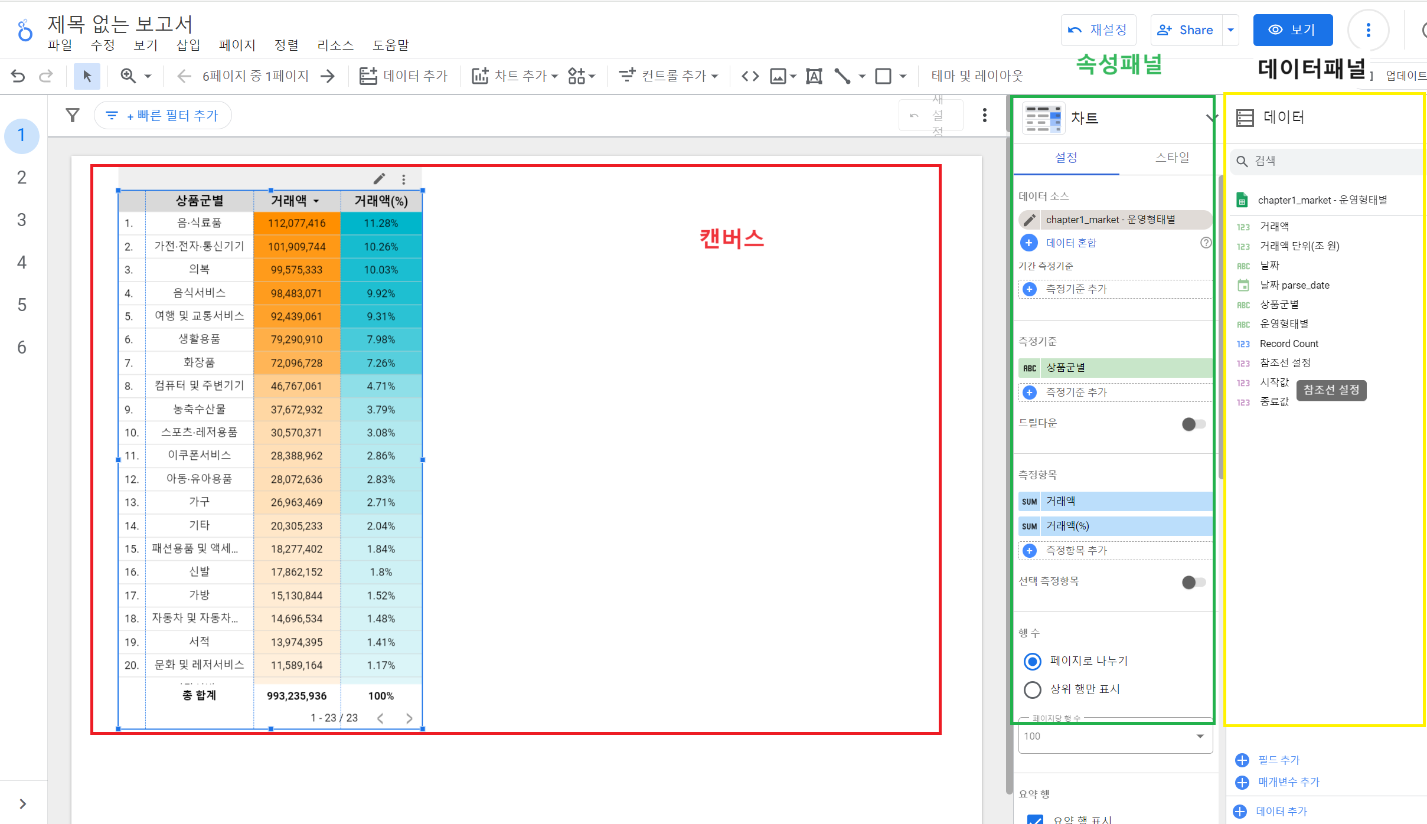
Task: Click the pencil edit icon above table
Action: coord(379,179)
